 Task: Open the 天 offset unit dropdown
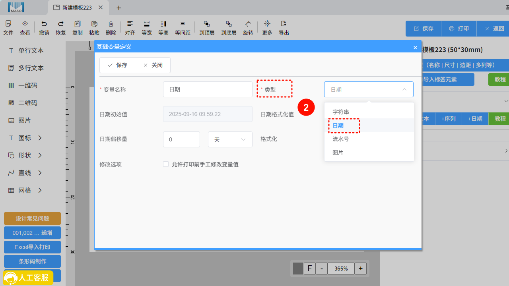click(x=230, y=139)
